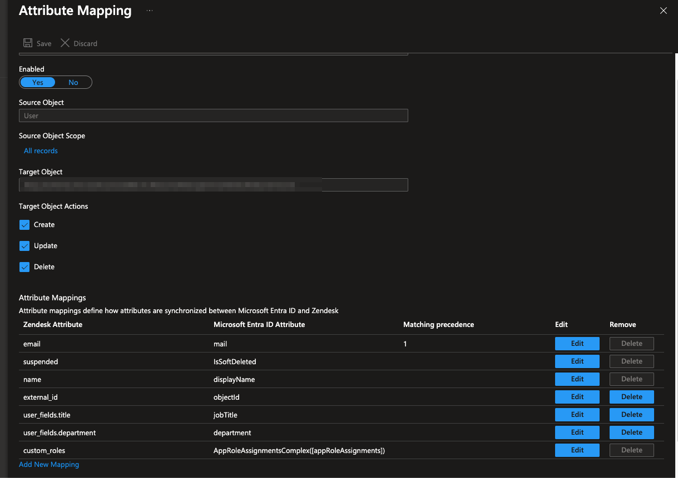Uncheck the Update target action
Image resolution: width=678 pixels, height=478 pixels.
[24, 246]
